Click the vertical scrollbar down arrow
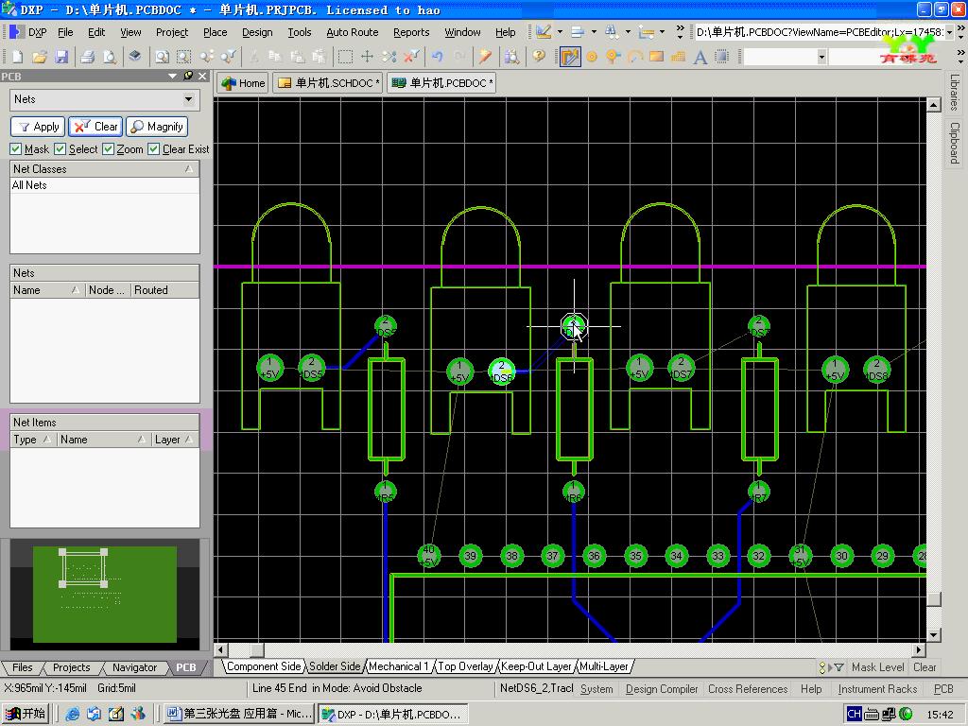The image size is (968, 726). pyautogui.click(x=933, y=634)
